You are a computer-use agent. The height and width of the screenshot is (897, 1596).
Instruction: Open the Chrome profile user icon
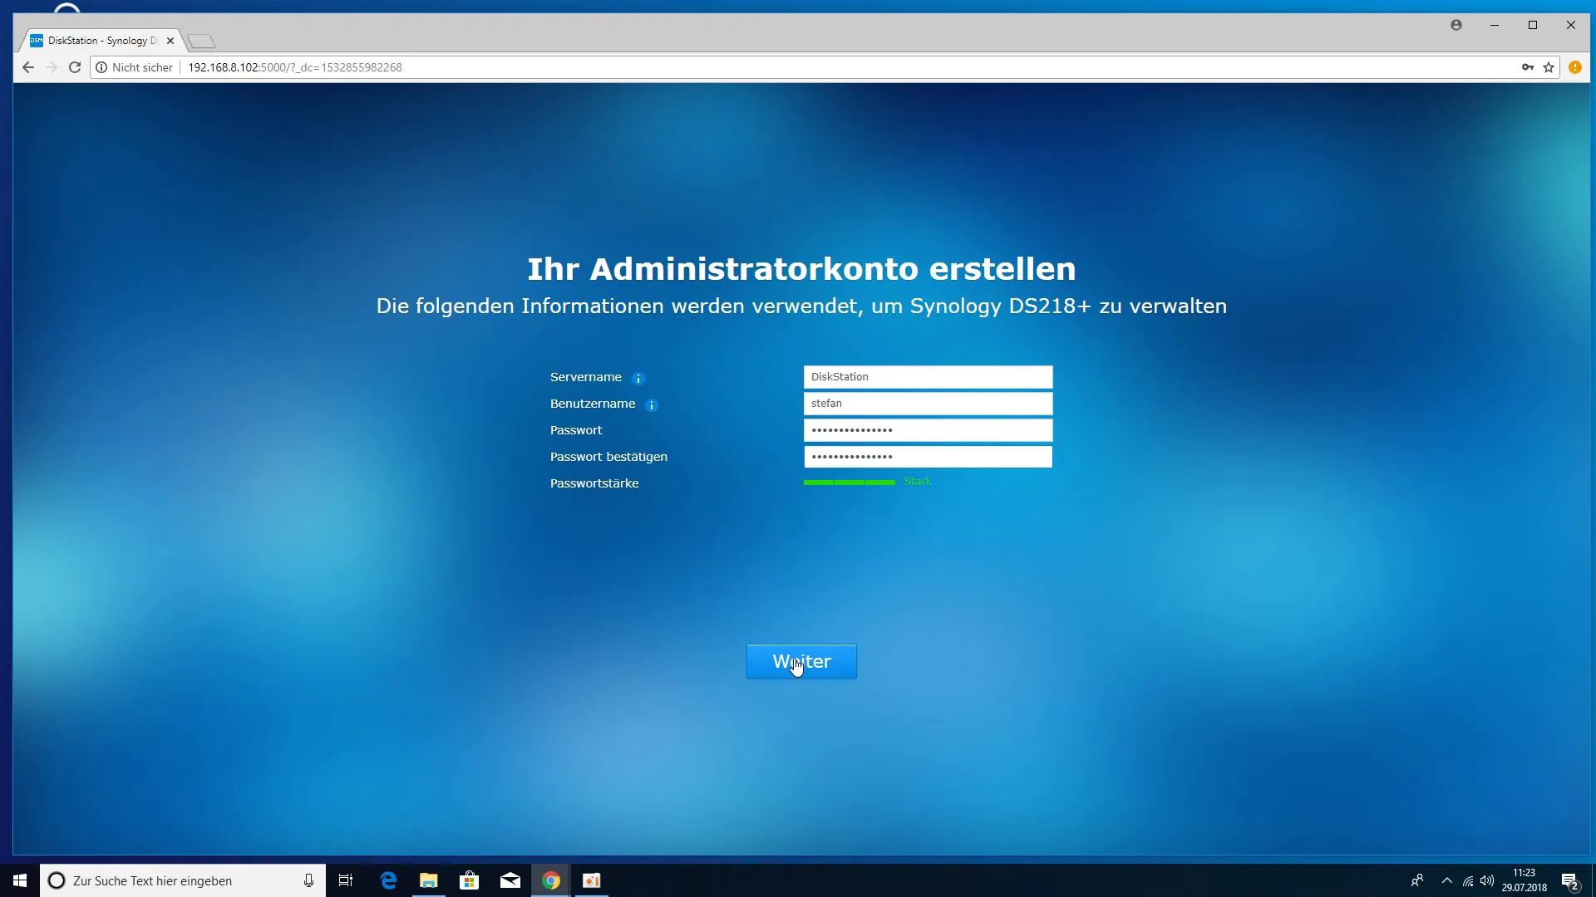click(1456, 25)
